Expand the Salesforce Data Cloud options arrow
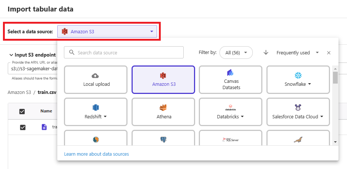The height and width of the screenshot is (169, 347). tap(322, 116)
